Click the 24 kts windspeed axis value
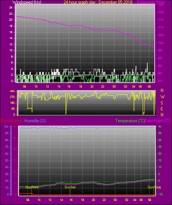 [11, 8]
